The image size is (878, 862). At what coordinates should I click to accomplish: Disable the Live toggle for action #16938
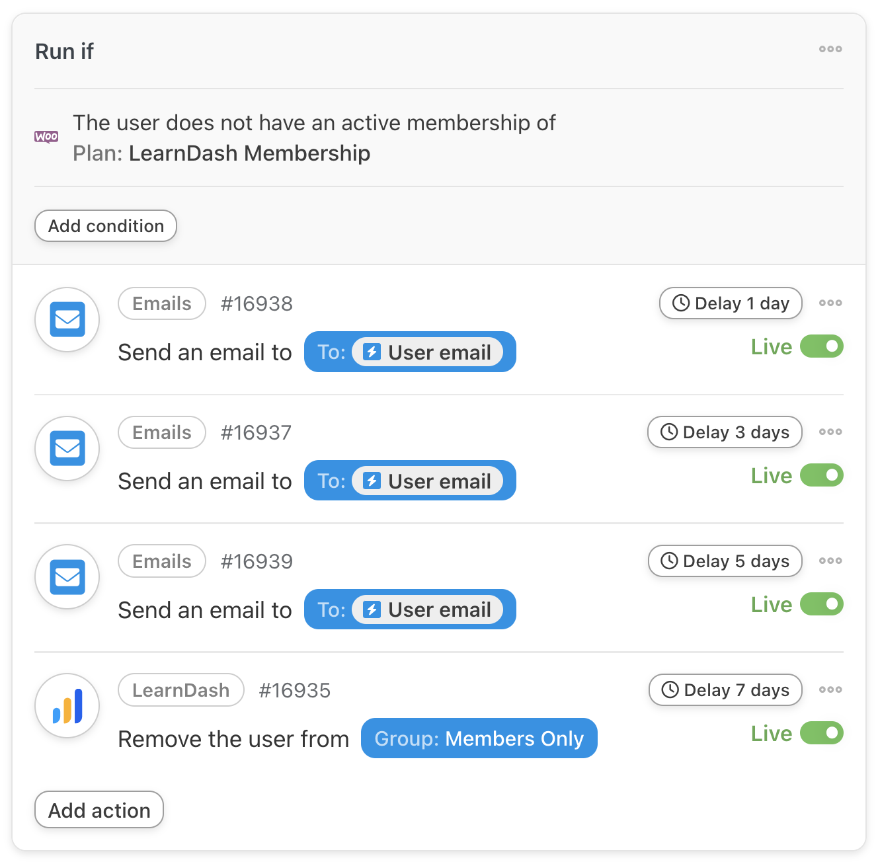[x=821, y=346]
